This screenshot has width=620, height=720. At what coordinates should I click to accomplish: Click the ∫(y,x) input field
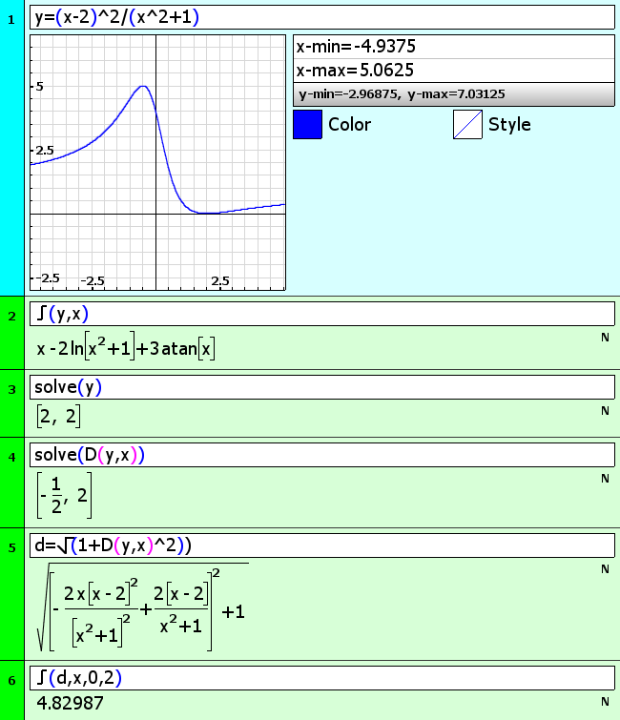pos(321,314)
